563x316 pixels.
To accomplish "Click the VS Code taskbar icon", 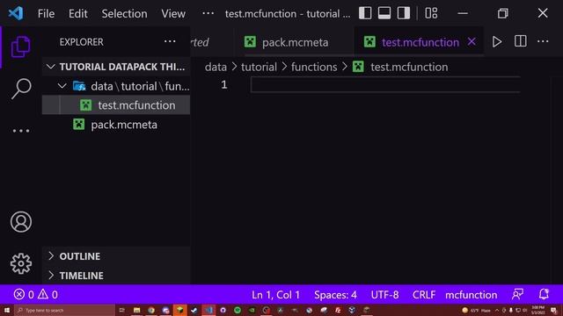I will click(x=208, y=310).
